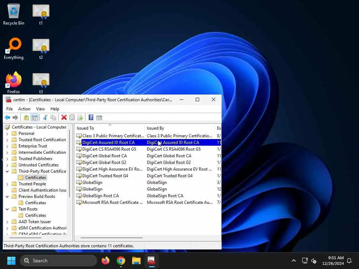This screenshot has height=269, width=359.
Task: Select Client Authentication Issuers tree item
Action: pyautogui.click(x=42, y=190)
